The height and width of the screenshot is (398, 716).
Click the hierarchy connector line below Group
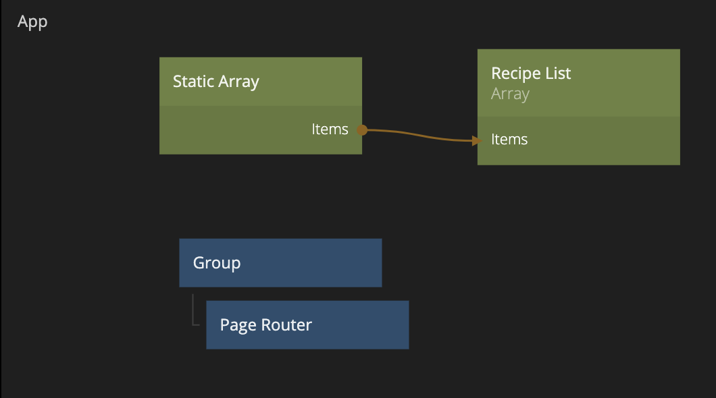point(193,312)
